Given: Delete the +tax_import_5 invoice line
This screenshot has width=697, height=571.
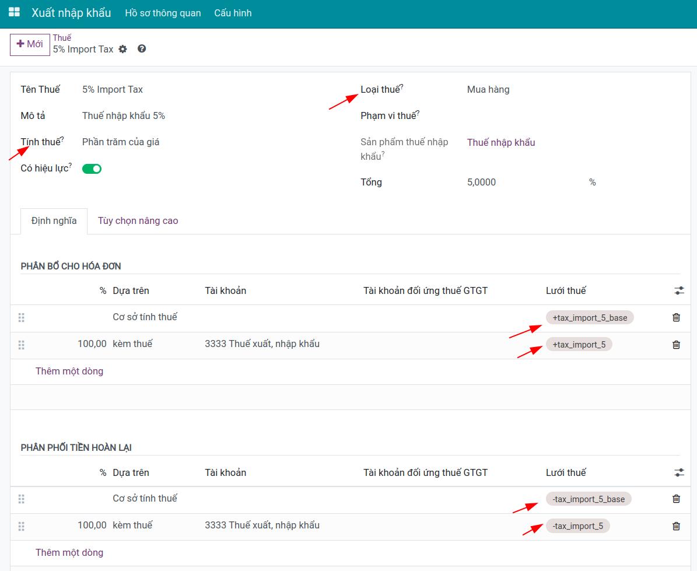Looking at the screenshot, I should pos(676,345).
